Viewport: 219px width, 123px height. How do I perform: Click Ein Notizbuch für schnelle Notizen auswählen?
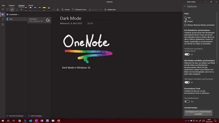click(198, 113)
